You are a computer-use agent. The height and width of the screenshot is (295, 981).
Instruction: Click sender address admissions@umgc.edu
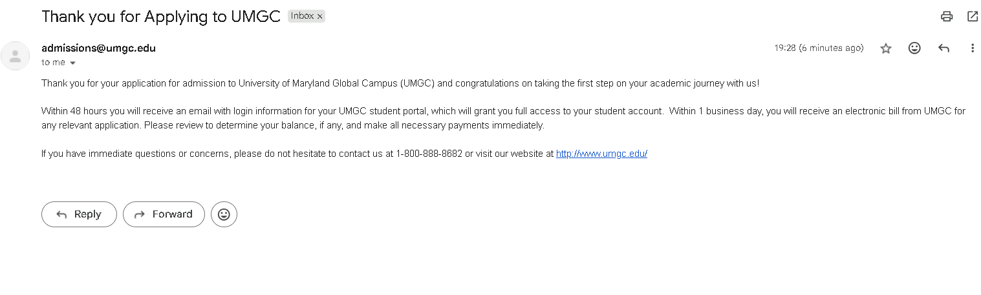[x=98, y=48]
